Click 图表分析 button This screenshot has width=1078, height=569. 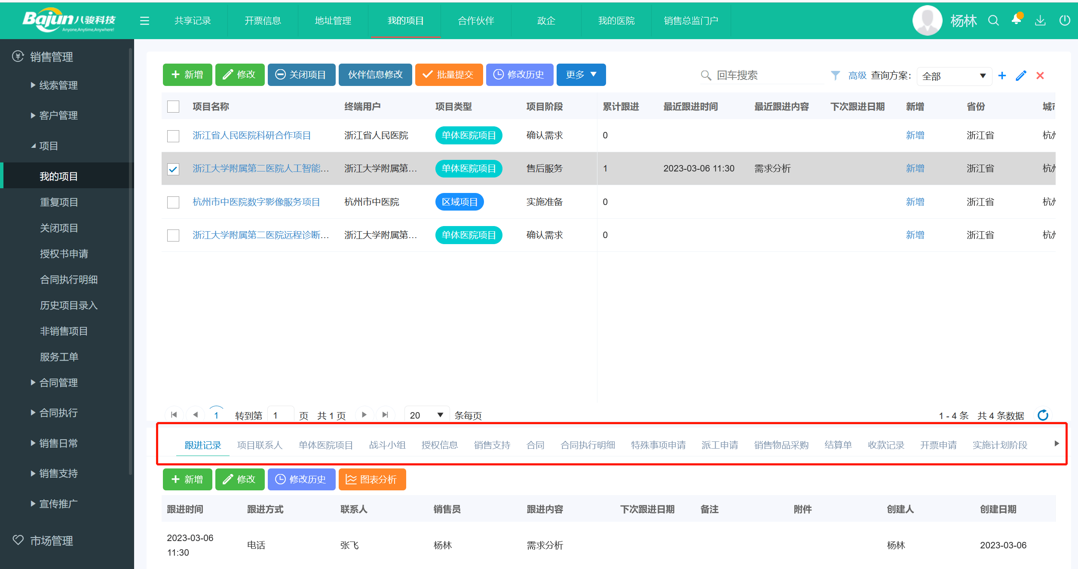point(372,479)
